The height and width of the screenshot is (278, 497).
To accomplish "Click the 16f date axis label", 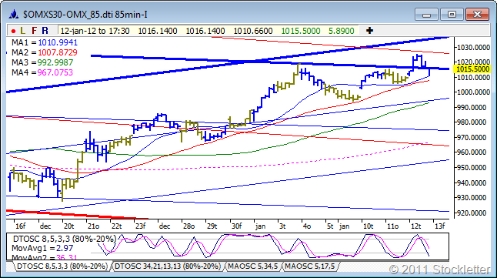I will coord(20,226).
